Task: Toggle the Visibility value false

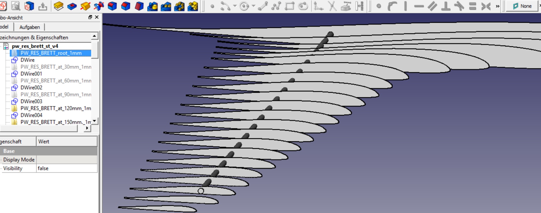Action: pos(66,168)
